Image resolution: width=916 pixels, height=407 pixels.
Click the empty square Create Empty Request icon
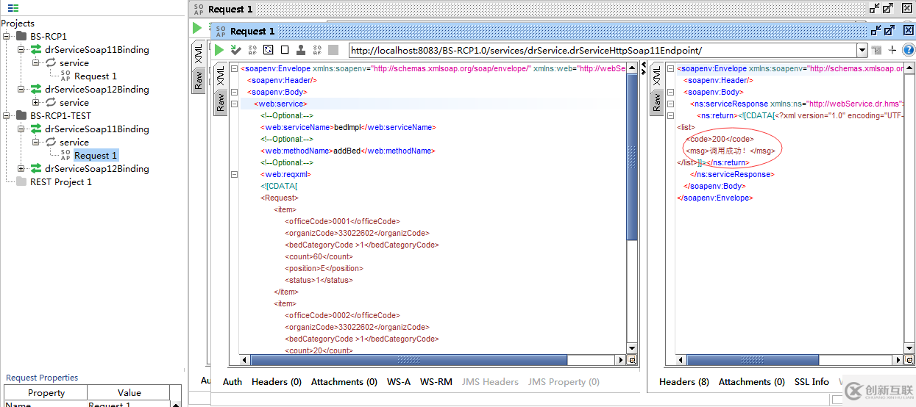pyautogui.click(x=284, y=50)
